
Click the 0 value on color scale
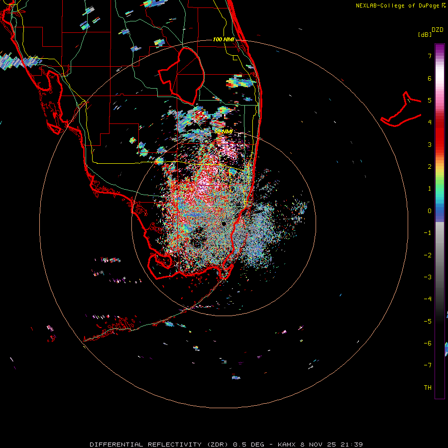point(430,211)
